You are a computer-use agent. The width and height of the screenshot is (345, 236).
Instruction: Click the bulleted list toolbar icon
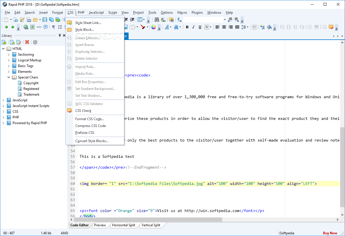point(60,27)
